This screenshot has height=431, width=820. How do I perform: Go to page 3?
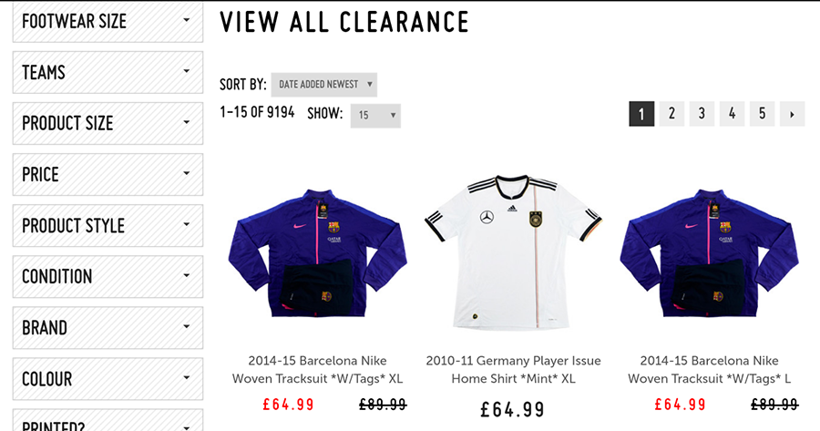point(702,114)
